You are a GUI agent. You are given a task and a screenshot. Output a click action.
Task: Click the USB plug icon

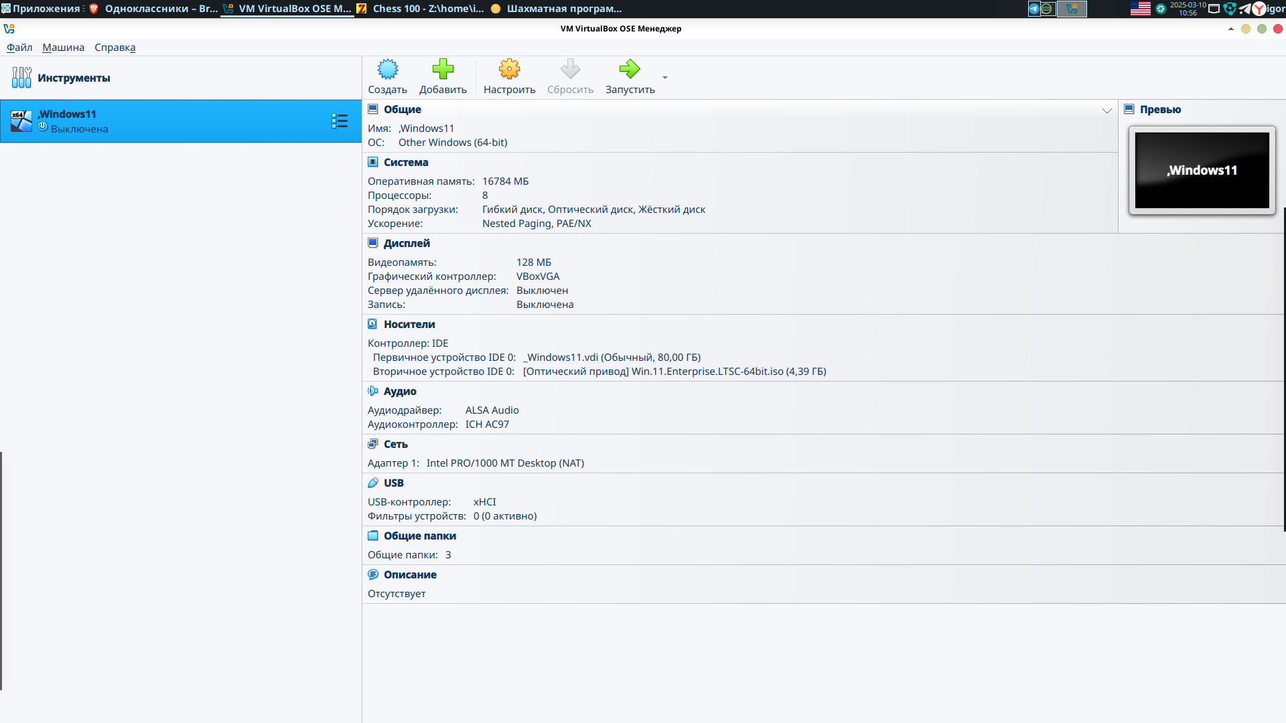point(373,483)
